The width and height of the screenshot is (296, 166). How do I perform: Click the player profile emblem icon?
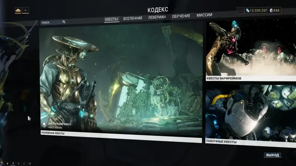tap(18, 10)
